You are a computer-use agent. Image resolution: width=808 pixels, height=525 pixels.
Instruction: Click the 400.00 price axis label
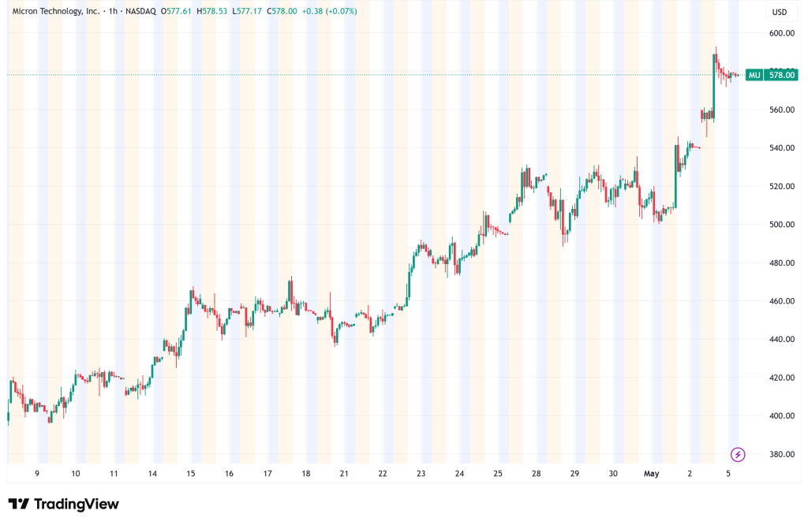click(782, 416)
